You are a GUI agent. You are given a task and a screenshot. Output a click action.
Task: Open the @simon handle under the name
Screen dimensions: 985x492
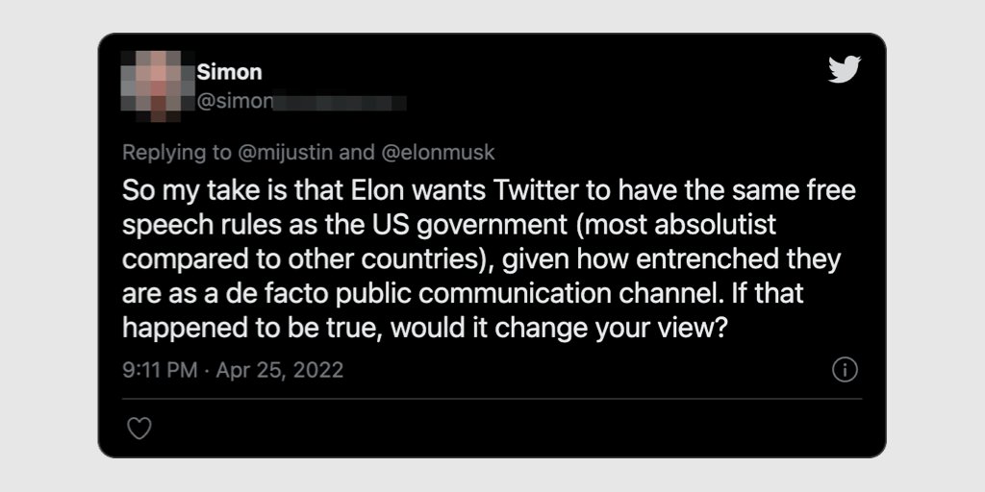pyautogui.click(x=232, y=102)
